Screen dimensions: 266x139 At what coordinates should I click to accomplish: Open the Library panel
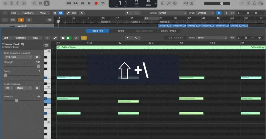pyautogui.click(x=5, y=3)
